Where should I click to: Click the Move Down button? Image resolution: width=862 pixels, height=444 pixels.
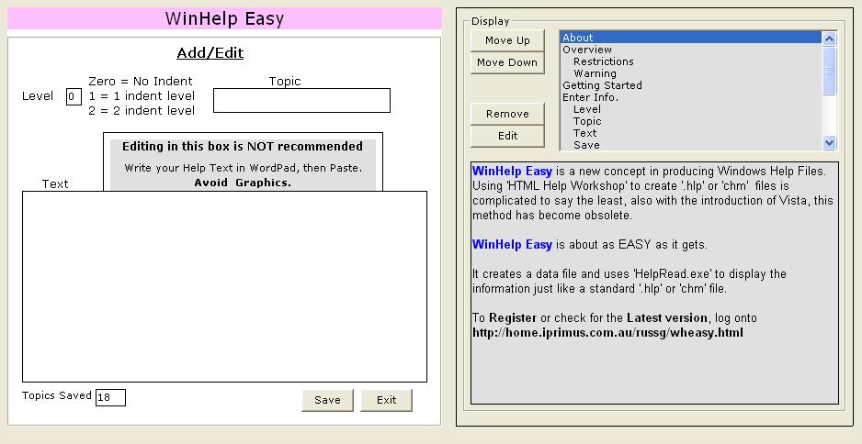507,62
